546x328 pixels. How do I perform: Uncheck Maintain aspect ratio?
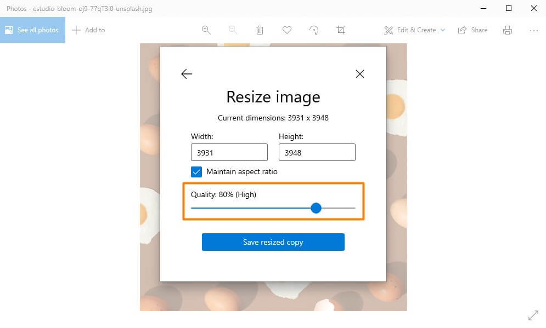(x=196, y=171)
